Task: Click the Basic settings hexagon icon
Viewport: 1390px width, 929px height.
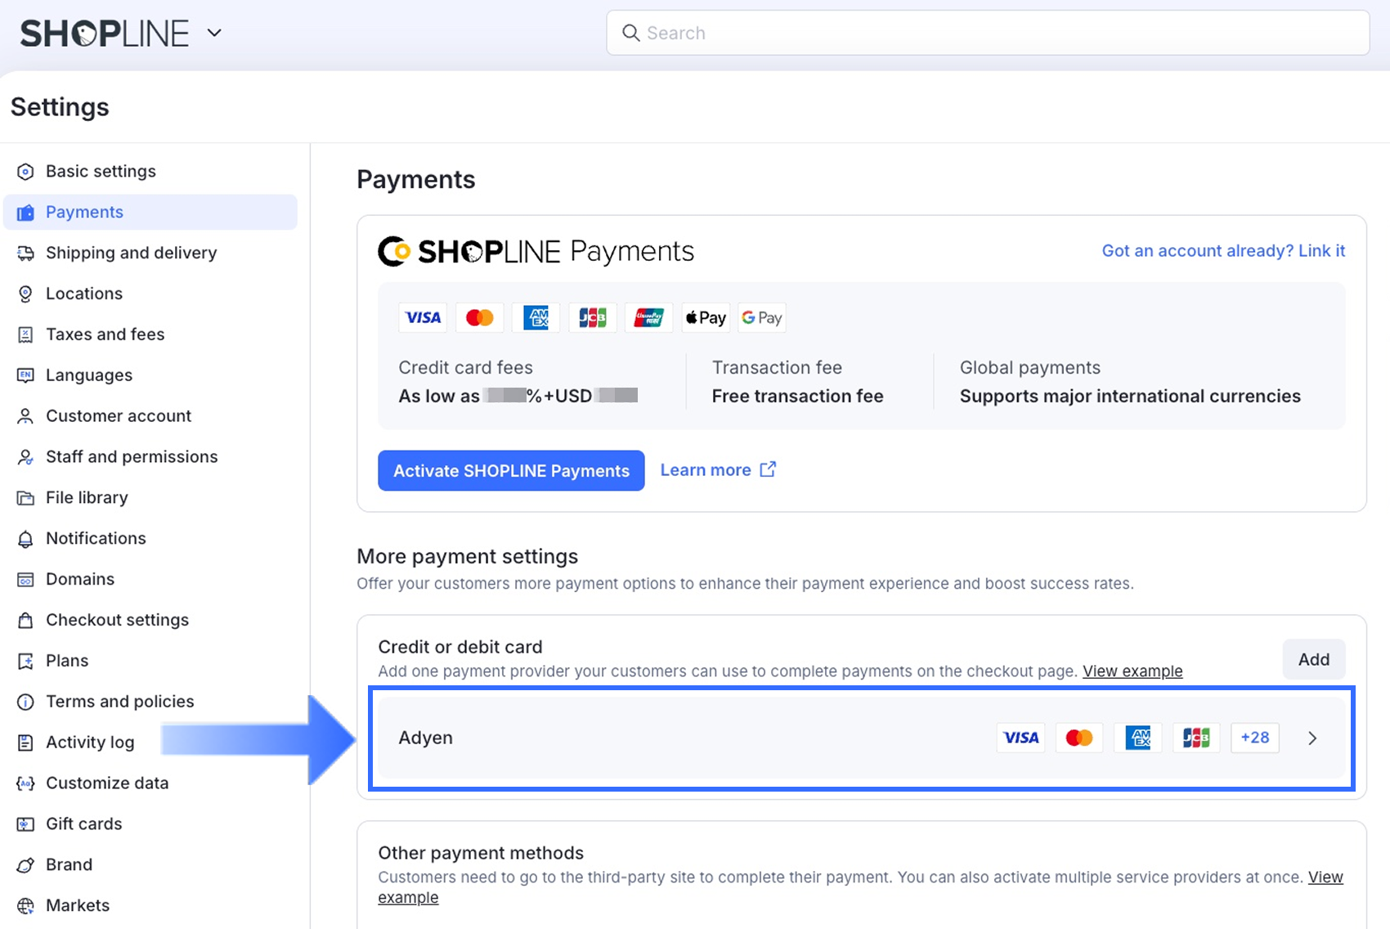Action: point(25,172)
